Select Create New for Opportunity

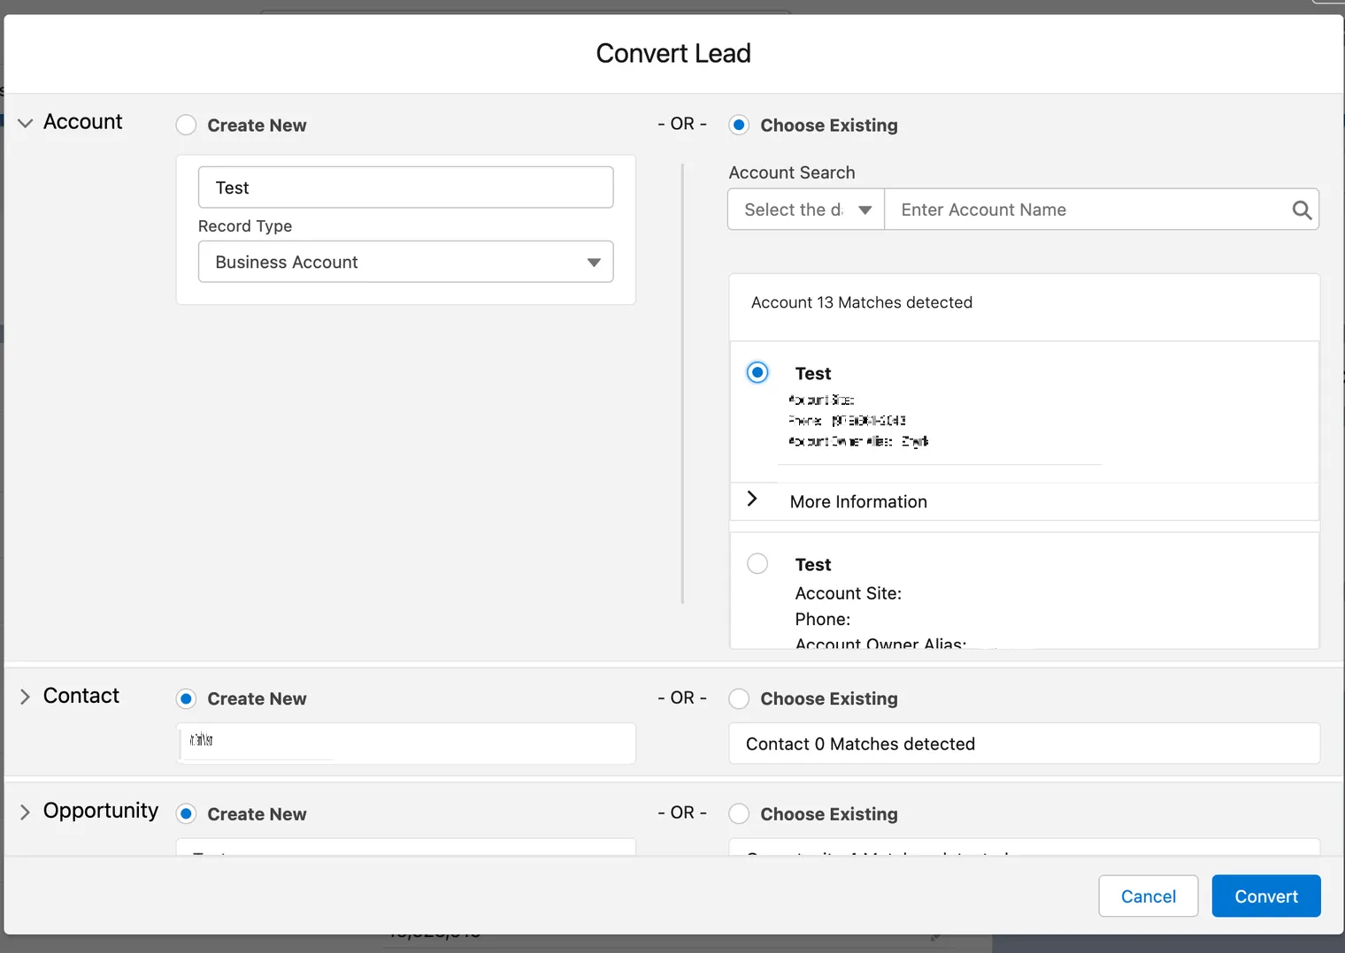187,814
